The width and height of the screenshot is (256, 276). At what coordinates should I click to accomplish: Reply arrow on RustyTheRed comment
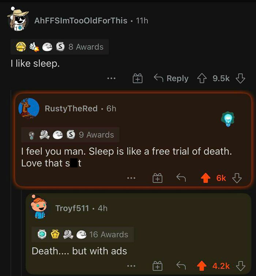tap(181, 178)
